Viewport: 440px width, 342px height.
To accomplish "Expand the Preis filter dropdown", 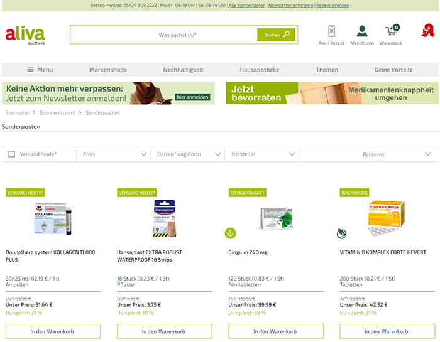I will [113, 154].
